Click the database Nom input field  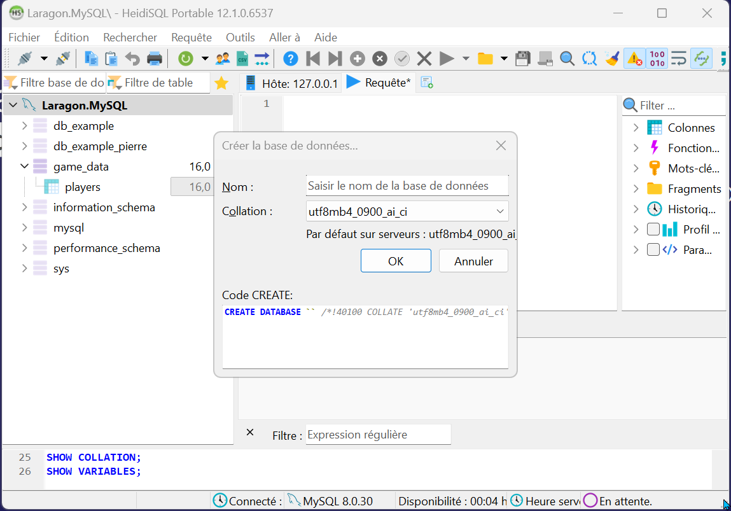[x=407, y=186]
